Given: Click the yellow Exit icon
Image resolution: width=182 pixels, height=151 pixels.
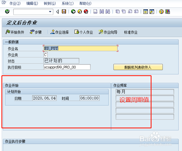Looking at the screenshot, I should pyautogui.click(x=80, y=12).
